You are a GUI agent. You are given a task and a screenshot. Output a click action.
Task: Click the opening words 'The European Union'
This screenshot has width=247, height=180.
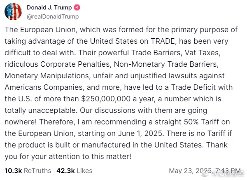point(40,30)
